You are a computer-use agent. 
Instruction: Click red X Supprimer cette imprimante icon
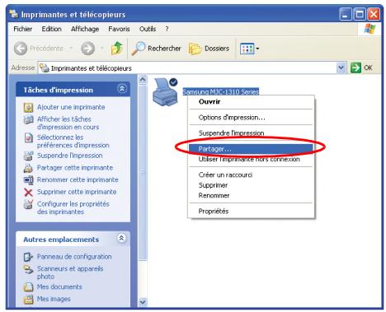click(28, 193)
